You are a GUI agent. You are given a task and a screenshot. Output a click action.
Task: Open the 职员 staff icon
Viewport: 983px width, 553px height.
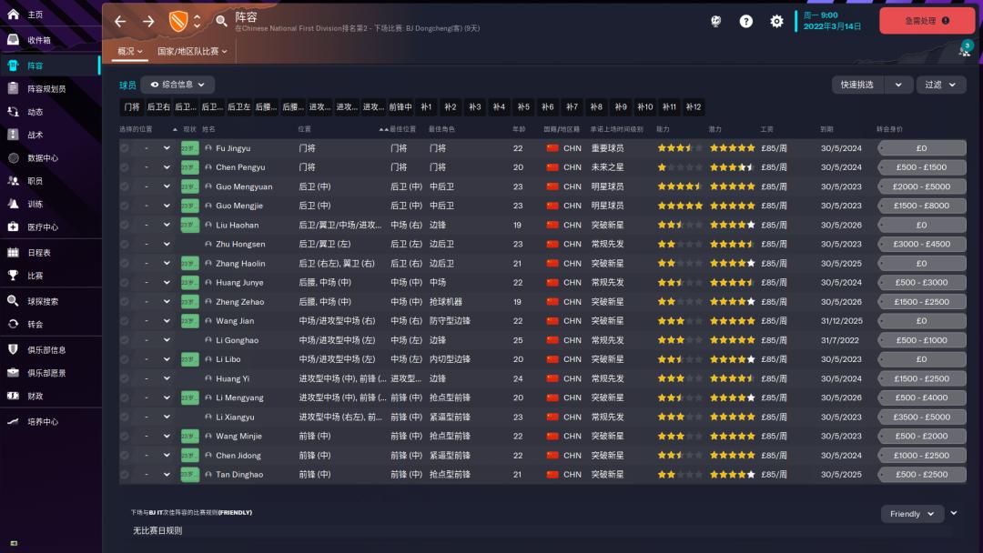[x=13, y=180]
